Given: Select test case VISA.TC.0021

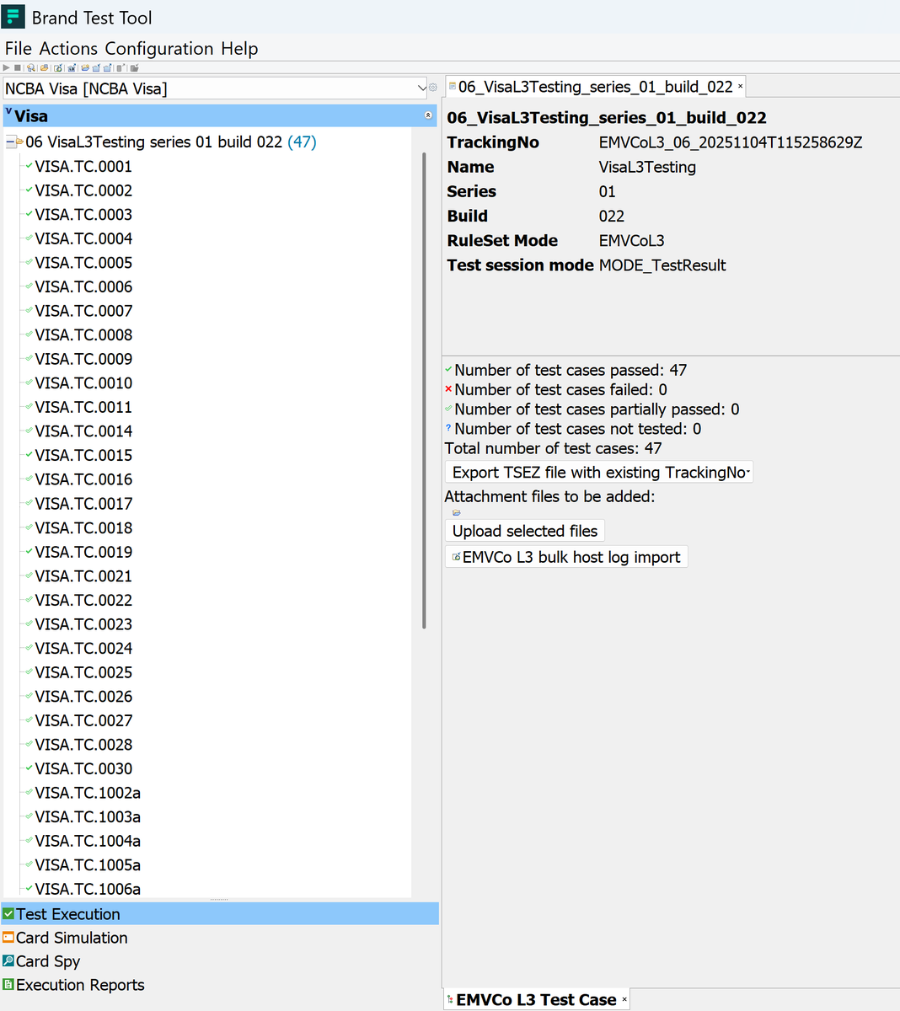Looking at the screenshot, I should (x=83, y=575).
